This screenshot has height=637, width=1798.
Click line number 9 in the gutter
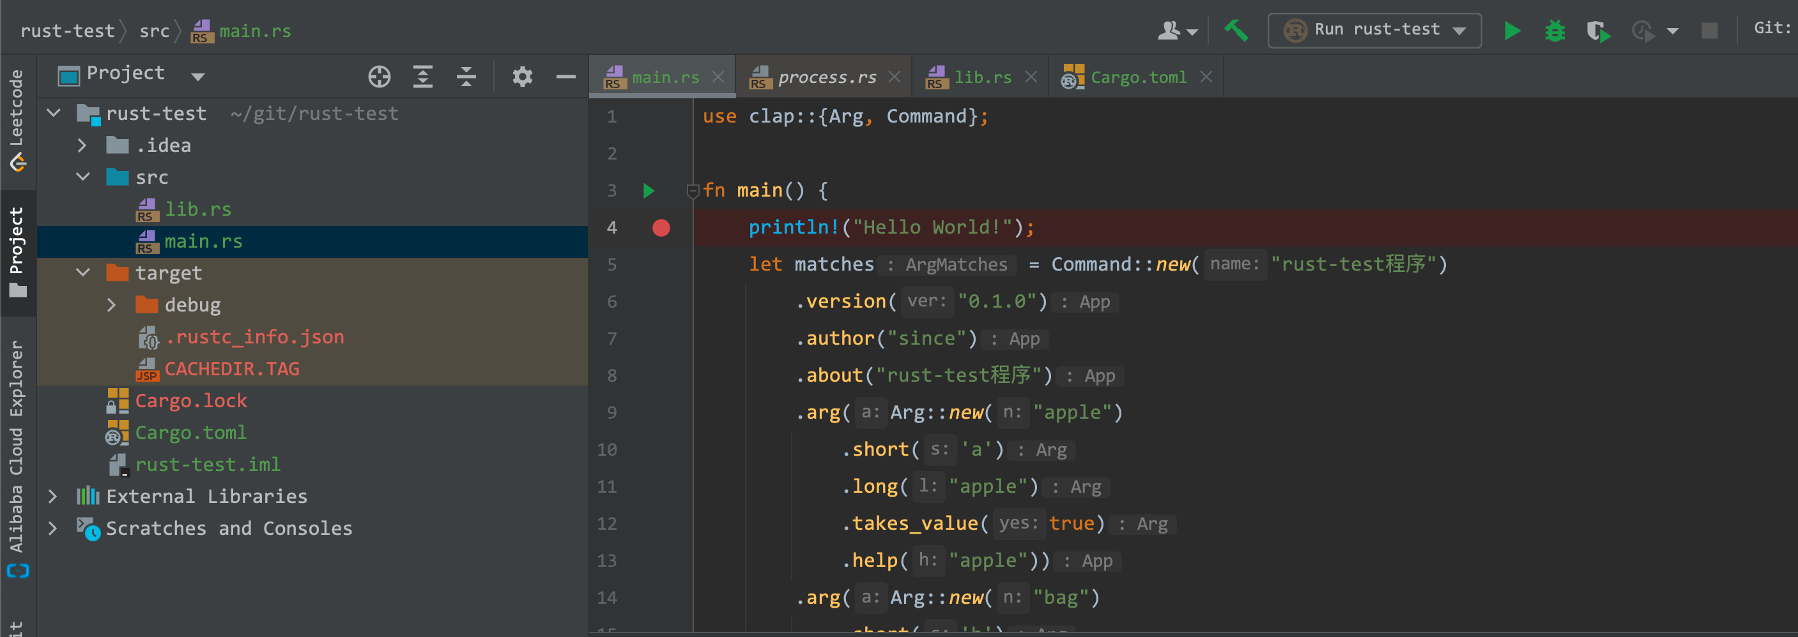click(x=611, y=412)
